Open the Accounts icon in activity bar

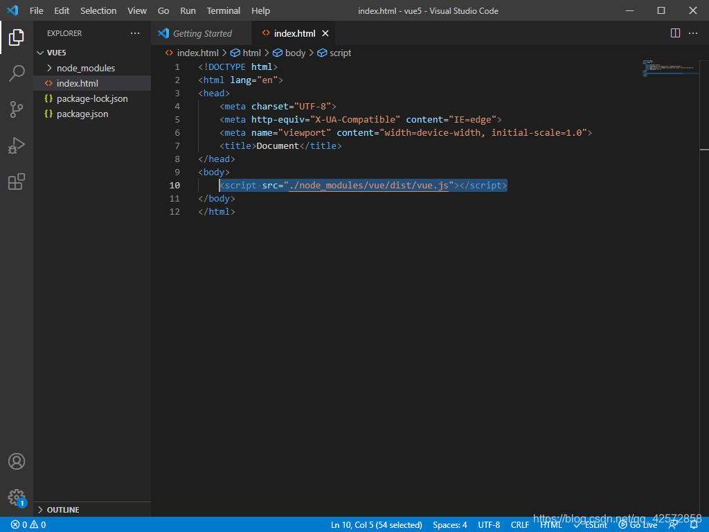pos(17,461)
